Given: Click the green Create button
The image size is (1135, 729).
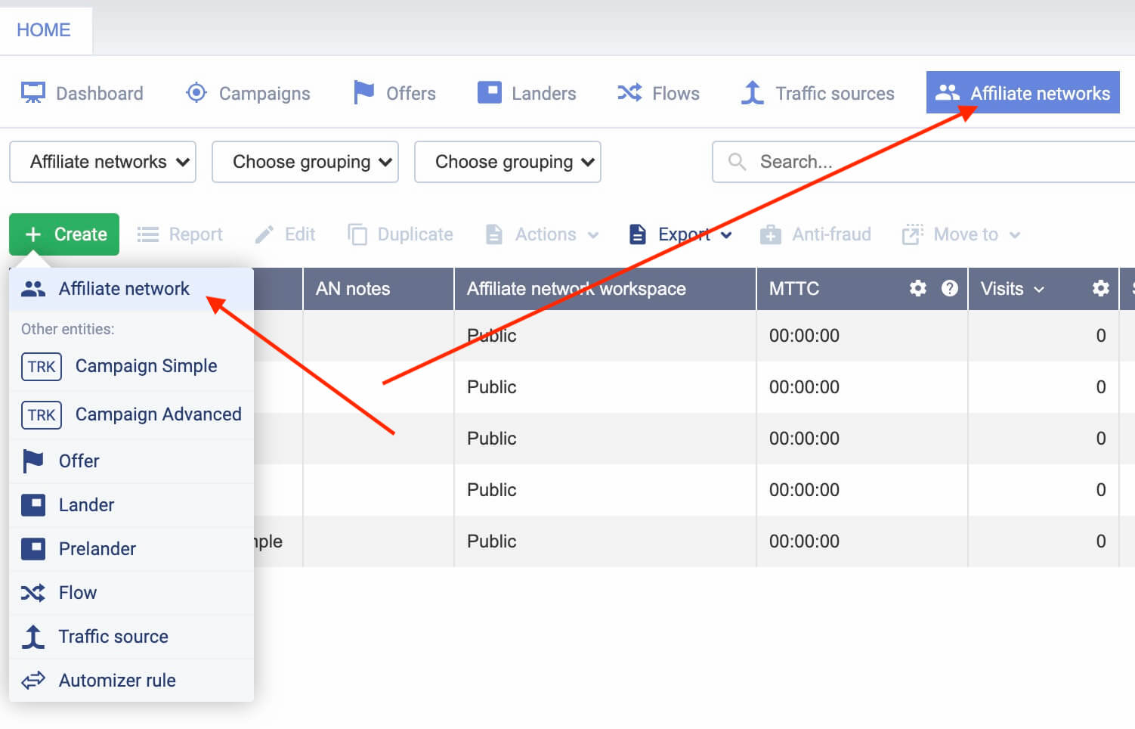Looking at the screenshot, I should click(x=64, y=234).
